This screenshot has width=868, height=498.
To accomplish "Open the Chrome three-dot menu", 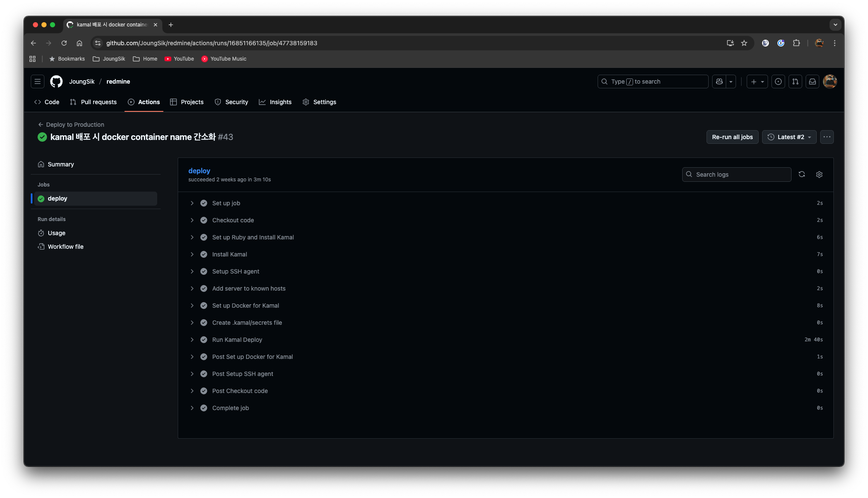I will (835, 43).
